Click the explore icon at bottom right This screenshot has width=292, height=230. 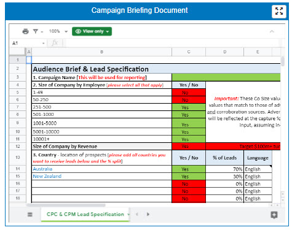[x=274, y=215]
